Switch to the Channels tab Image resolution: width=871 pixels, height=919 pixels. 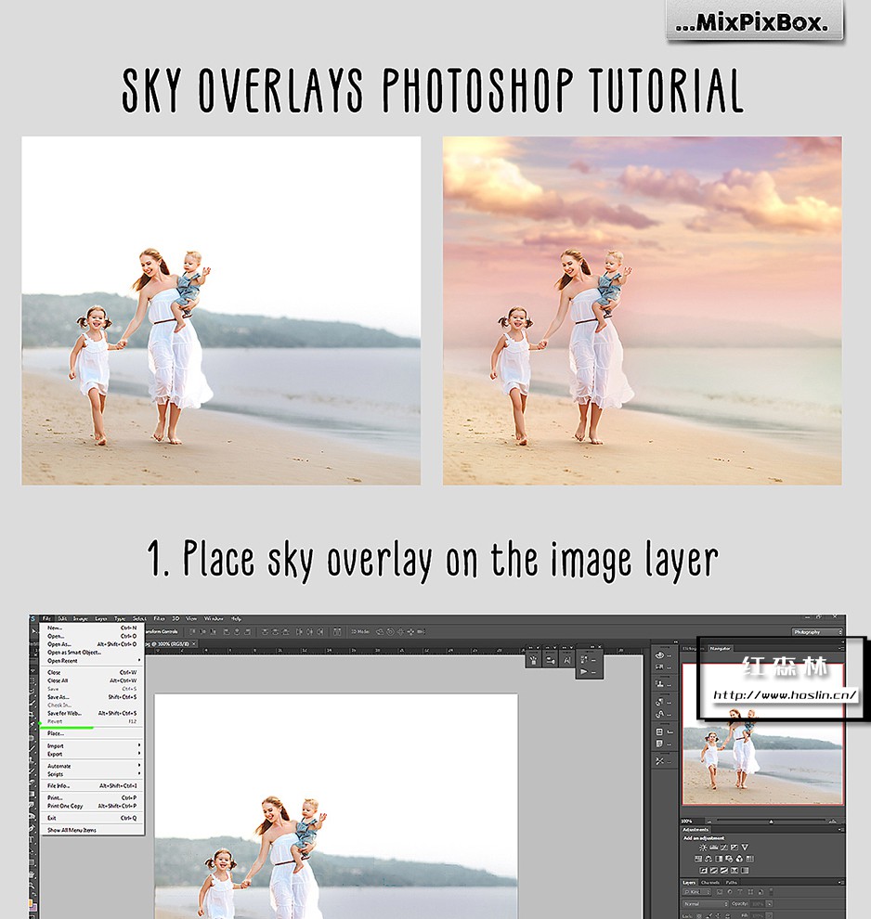pyautogui.click(x=710, y=882)
